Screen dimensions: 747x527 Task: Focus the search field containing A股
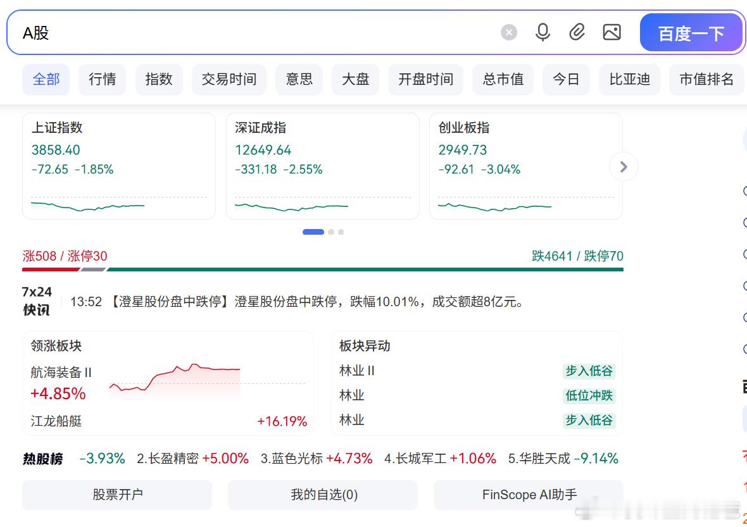tap(257, 32)
